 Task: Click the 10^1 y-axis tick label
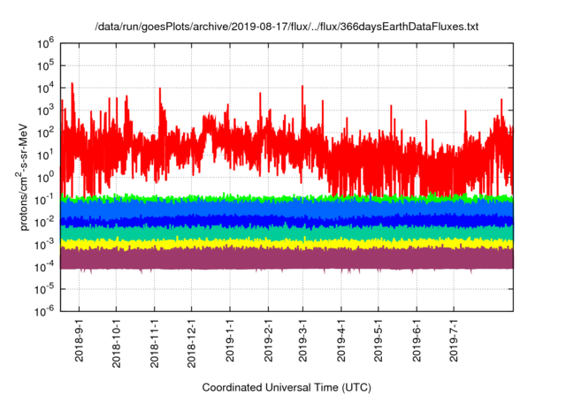pyautogui.click(x=45, y=155)
